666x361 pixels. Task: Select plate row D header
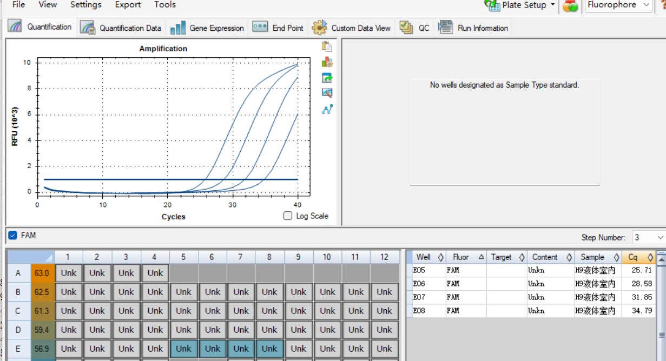click(x=18, y=330)
